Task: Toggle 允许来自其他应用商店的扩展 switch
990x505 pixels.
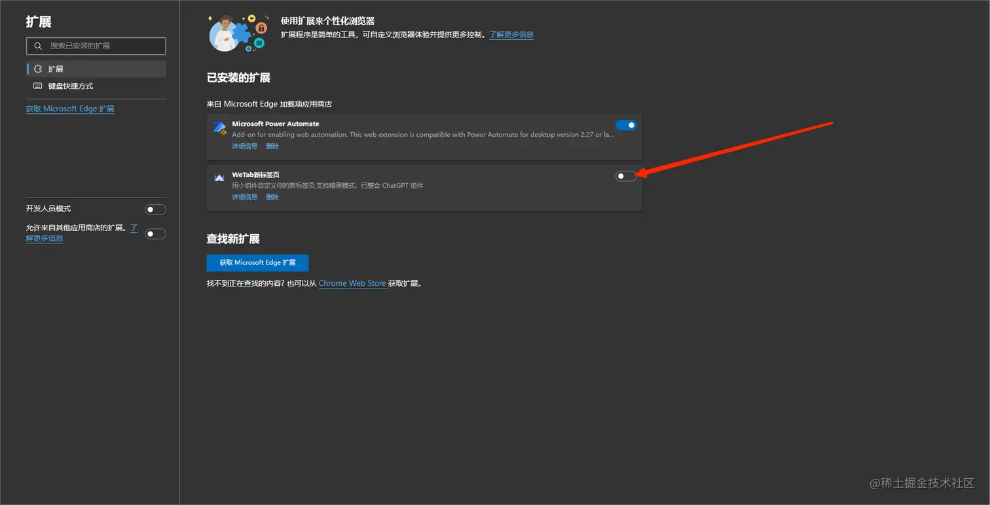Action: (x=155, y=234)
